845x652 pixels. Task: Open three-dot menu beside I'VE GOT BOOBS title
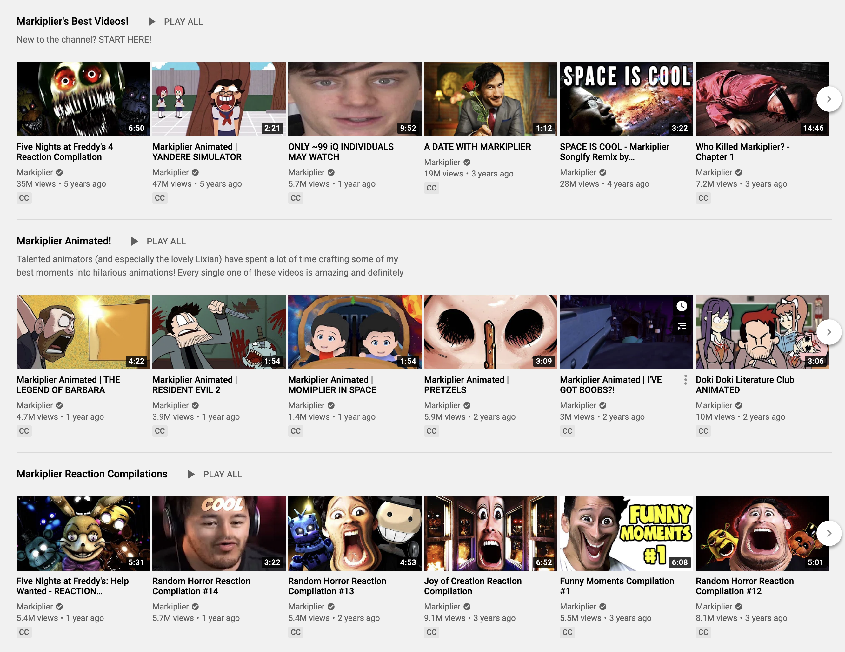[x=685, y=380]
